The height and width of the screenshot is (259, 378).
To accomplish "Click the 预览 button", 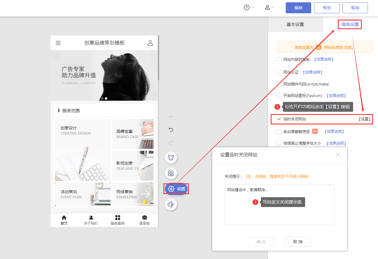I will (327, 8).
